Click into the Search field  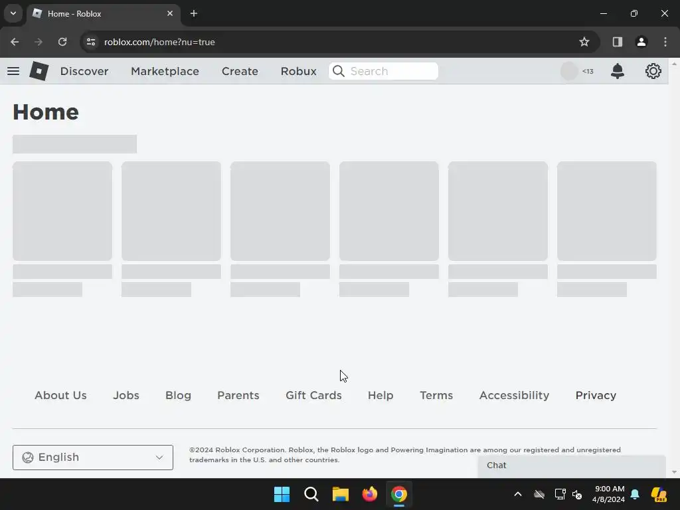[x=383, y=71]
